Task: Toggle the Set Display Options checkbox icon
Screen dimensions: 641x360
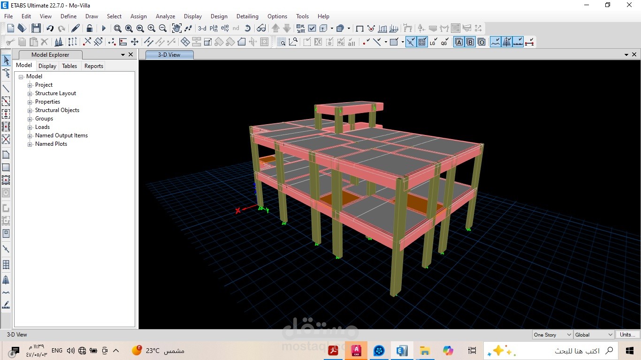Action: [x=312, y=29]
